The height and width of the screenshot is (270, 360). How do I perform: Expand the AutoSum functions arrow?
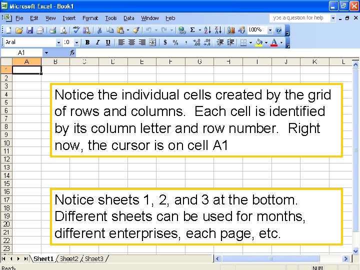199,30
